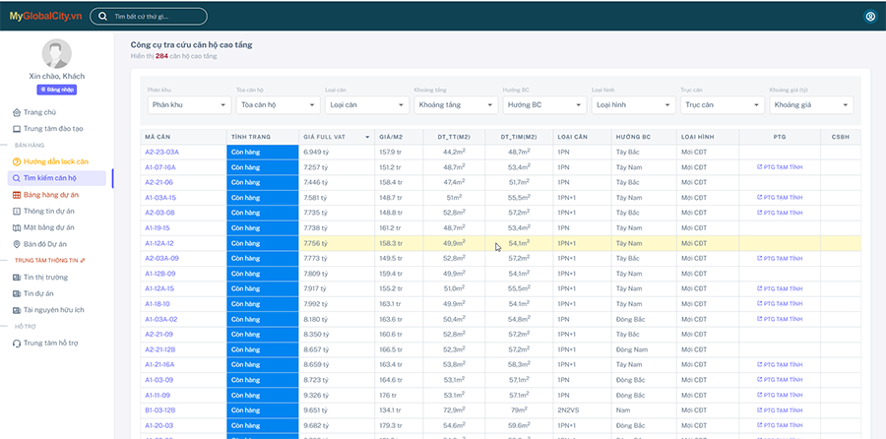Sort by the Giá Full VAT column arrow
Screen dimensions: 886x439
click(x=368, y=137)
